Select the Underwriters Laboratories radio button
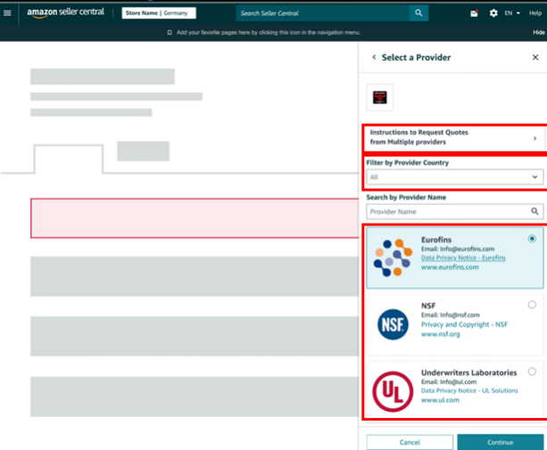The image size is (547, 450). (x=532, y=372)
